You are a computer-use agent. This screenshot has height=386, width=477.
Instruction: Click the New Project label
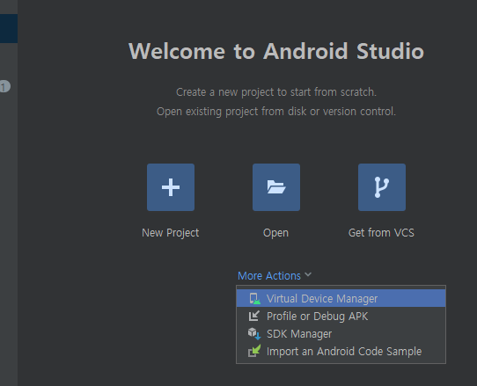[x=171, y=233]
